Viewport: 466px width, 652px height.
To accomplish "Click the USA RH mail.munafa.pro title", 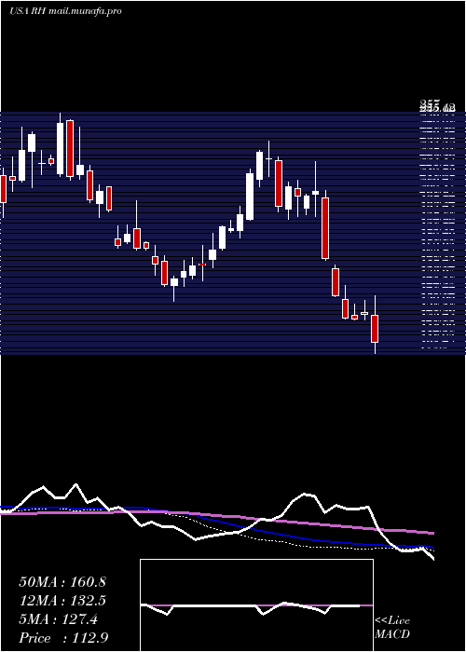I will click(65, 11).
